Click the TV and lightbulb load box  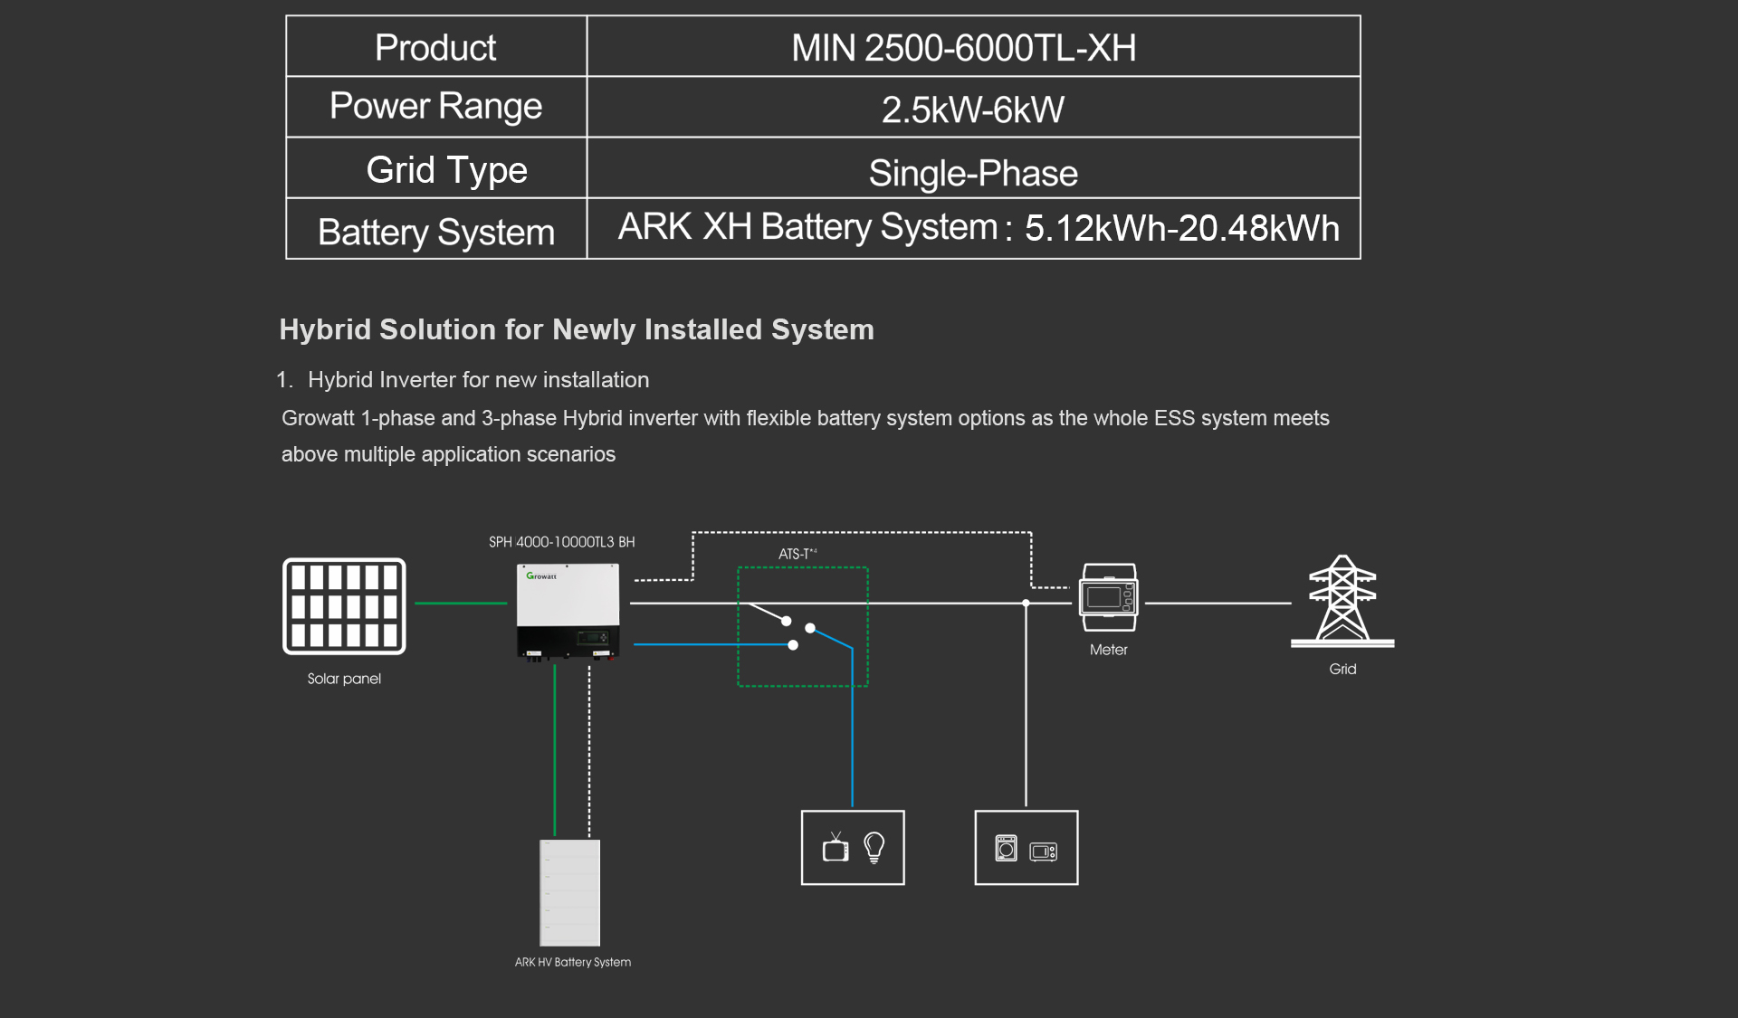(x=853, y=848)
